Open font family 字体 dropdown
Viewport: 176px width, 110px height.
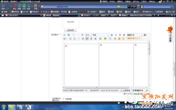tap(101, 35)
